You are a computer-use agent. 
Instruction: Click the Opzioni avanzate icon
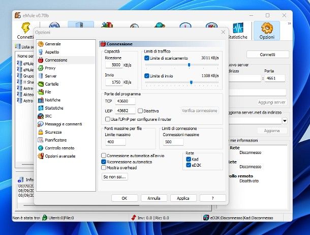click(41, 156)
